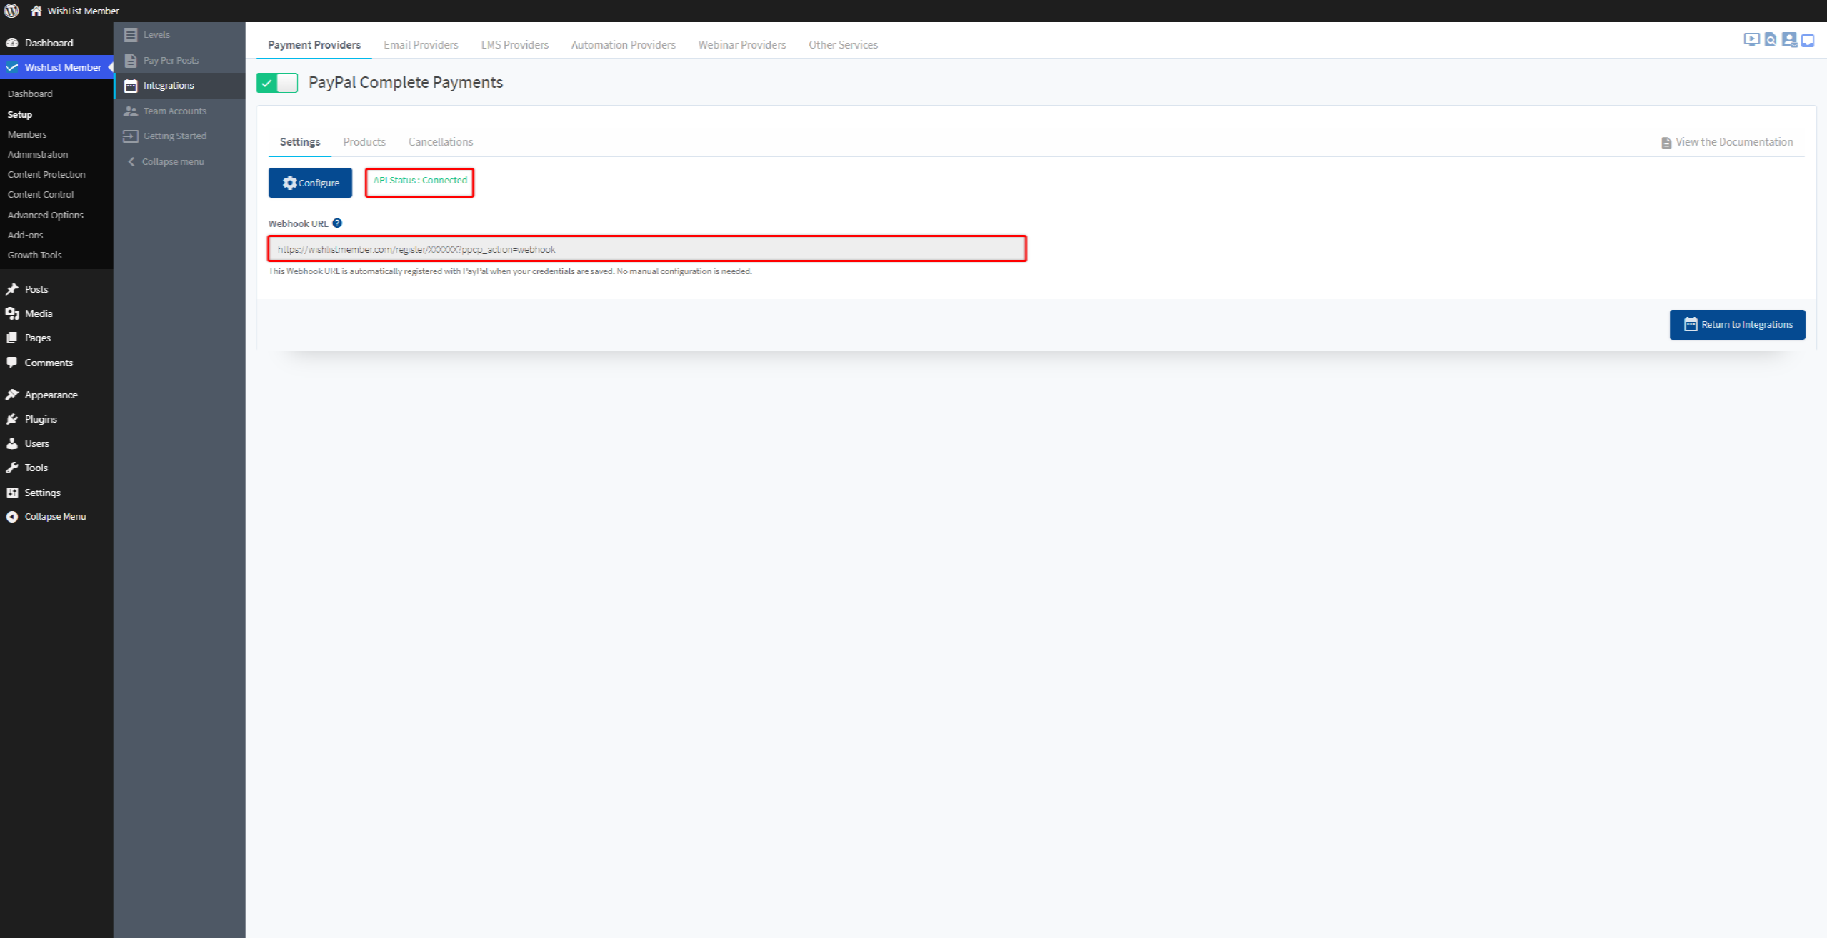Switch to Email Providers tab

coord(421,44)
